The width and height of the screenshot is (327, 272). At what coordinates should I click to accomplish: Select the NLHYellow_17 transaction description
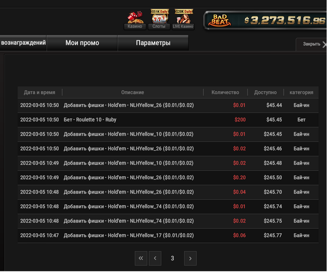pos(128,236)
